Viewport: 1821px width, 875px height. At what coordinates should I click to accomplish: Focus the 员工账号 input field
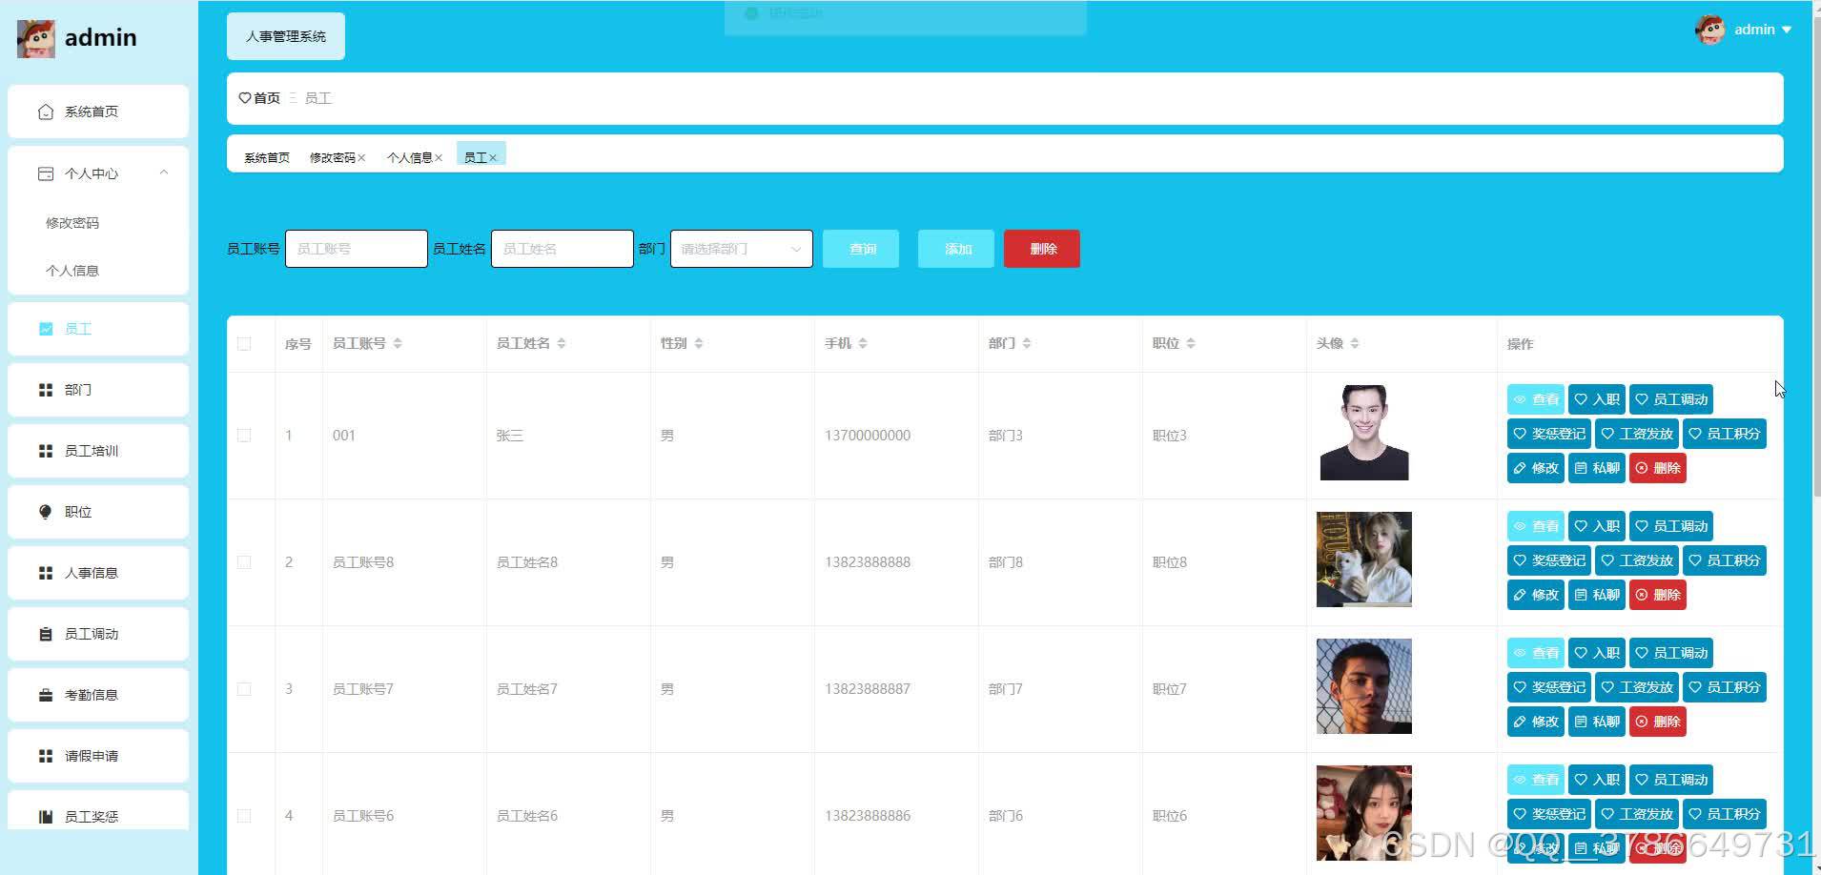357,249
